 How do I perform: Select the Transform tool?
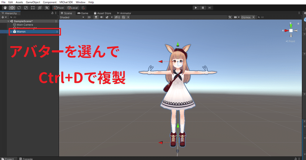[x=40, y=8]
